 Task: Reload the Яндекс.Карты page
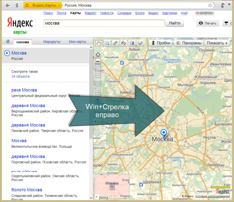[x=27, y=6]
